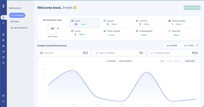
Task: Open the knowledge base book icon in left rail
Action: point(3,57)
